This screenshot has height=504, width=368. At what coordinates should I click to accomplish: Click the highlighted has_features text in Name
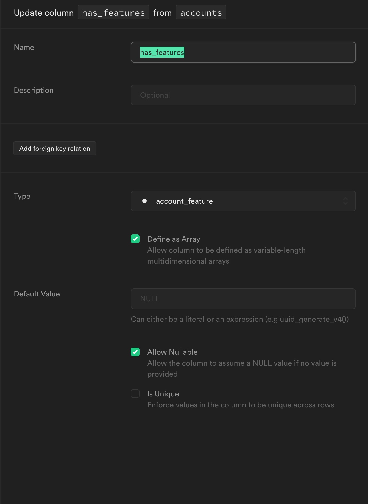pyautogui.click(x=162, y=52)
